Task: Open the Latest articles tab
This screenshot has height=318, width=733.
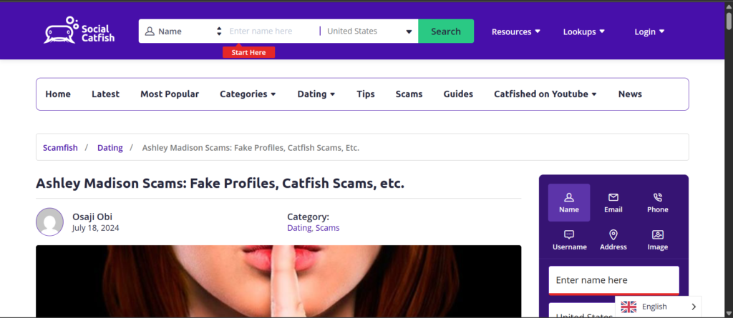Action: pyautogui.click(x=106, y=94)
